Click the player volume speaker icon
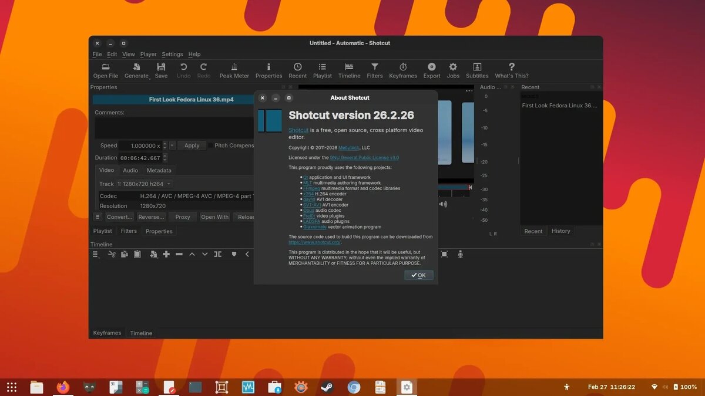 point(443,204)
